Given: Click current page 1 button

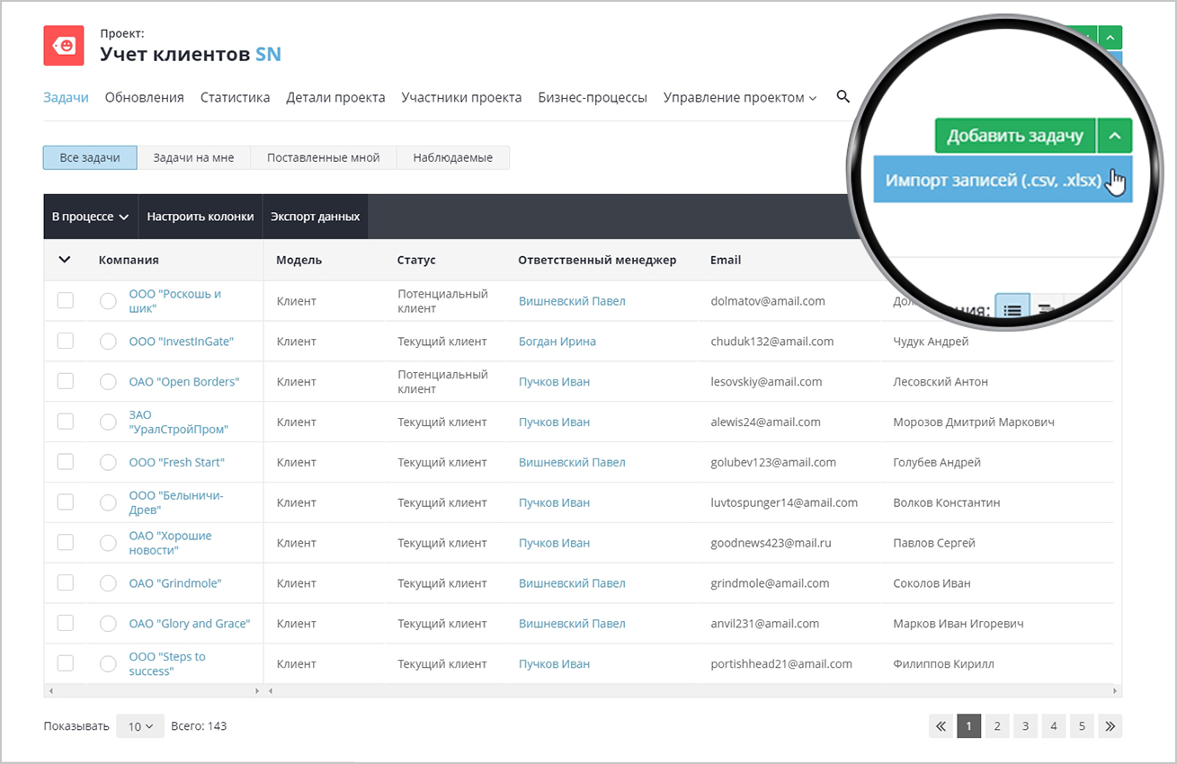Looking at the screenshot, I should click(969, 726).
